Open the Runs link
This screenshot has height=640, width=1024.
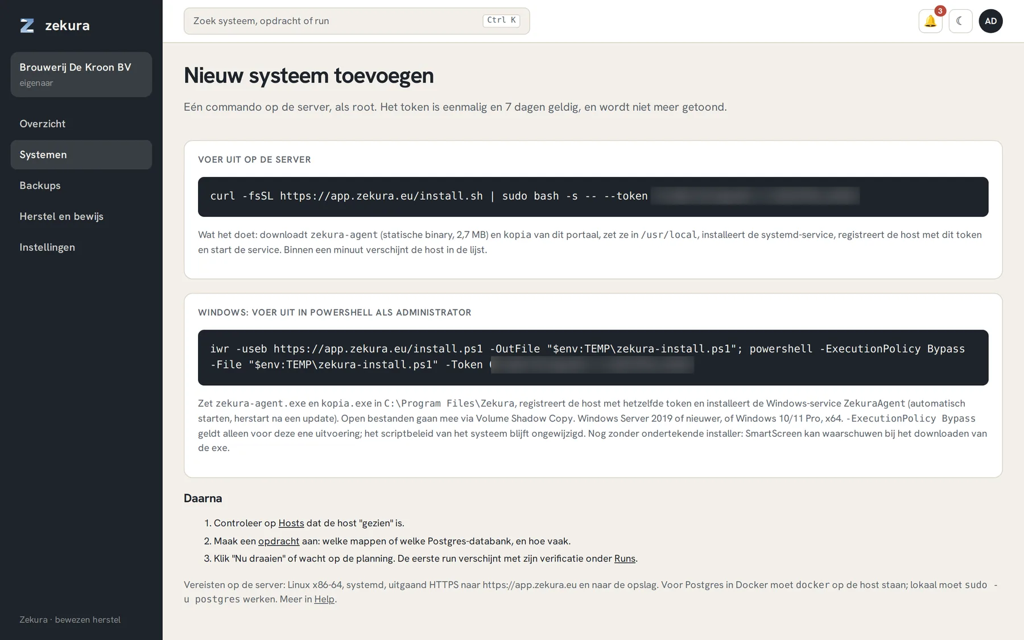tap(625, 559)
